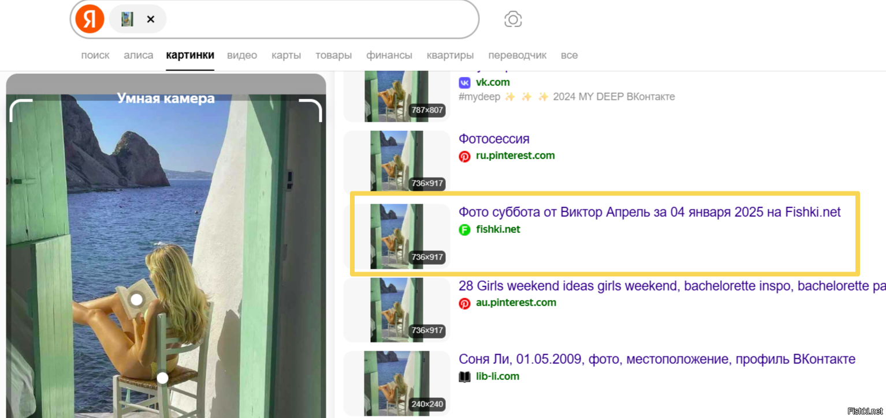Viewport: 886px width, 418px height.
Task: Click Pinterest icon beside au.pinterest.com
Action: [x=464, y=303]
